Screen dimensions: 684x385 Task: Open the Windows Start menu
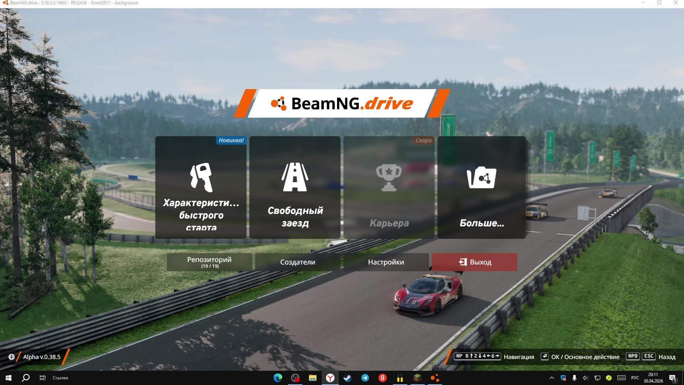pyautogui.click(x=9, y=378)
